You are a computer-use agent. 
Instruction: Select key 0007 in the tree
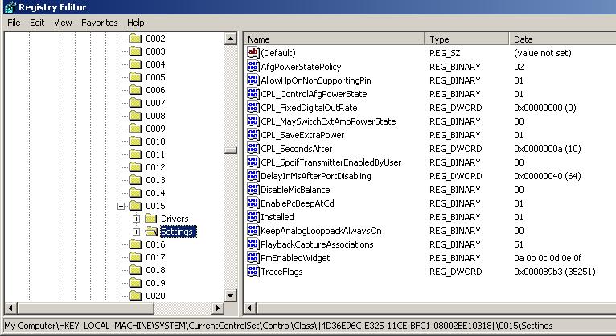pyautogui.click(x=155, y=103)
